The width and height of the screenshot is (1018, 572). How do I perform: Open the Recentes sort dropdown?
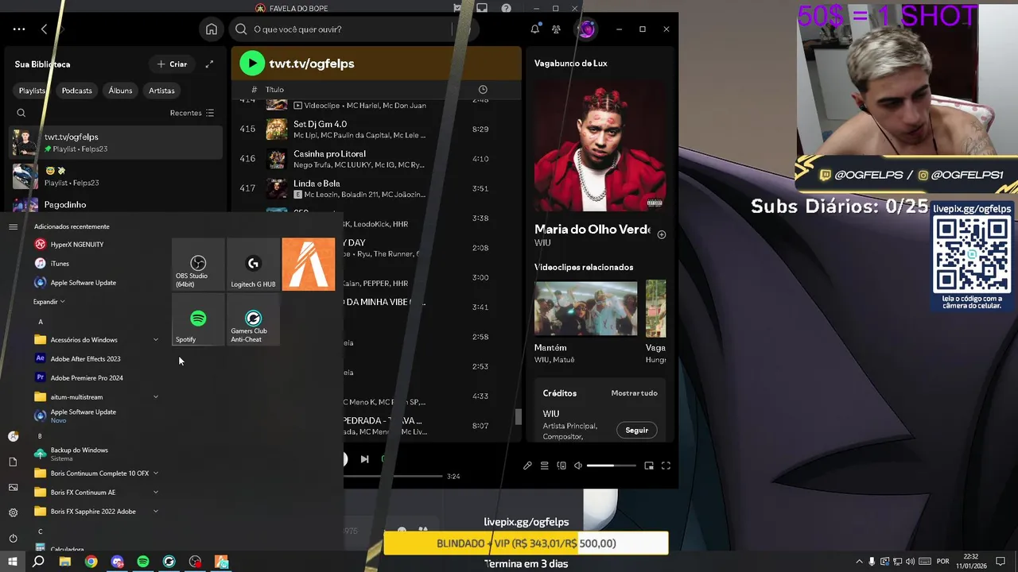(x=192, y=113)
